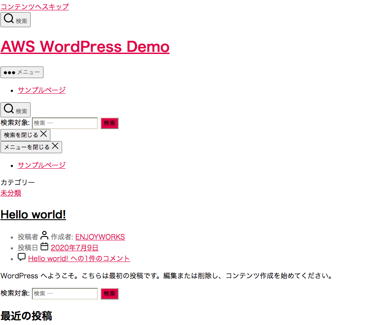
Task: Open the 未分類 category link
Action: coord(11,193)
